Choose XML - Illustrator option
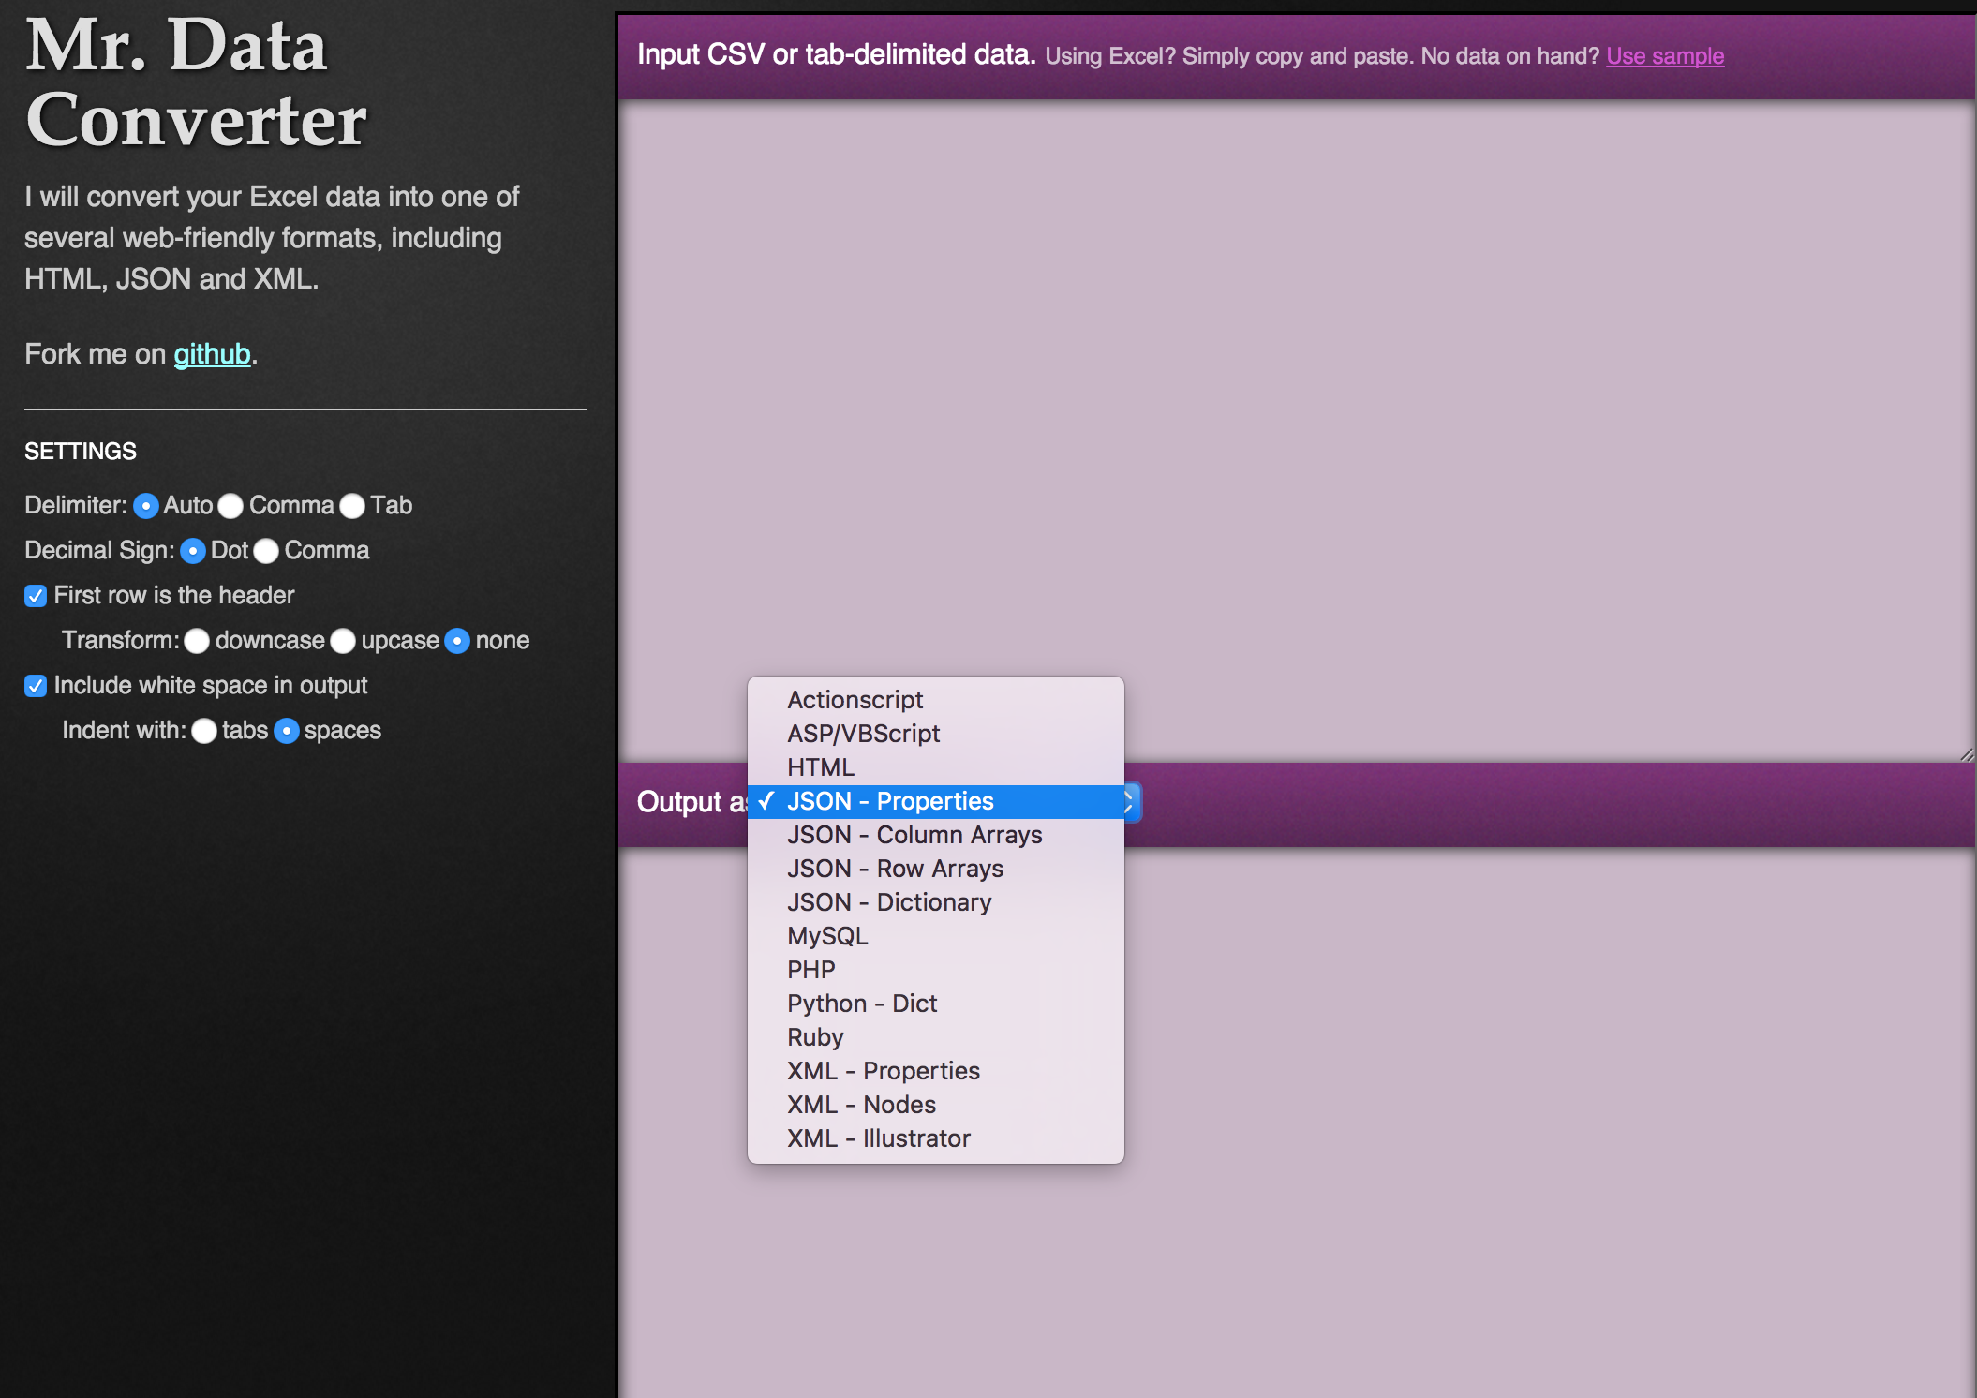The image size is (1977, 1398). (936, 1138)
